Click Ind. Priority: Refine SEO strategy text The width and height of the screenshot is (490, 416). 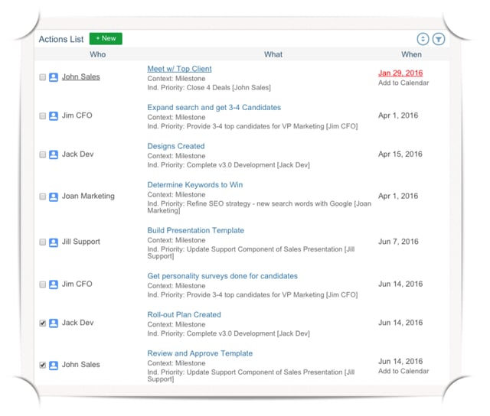[260, 207]
